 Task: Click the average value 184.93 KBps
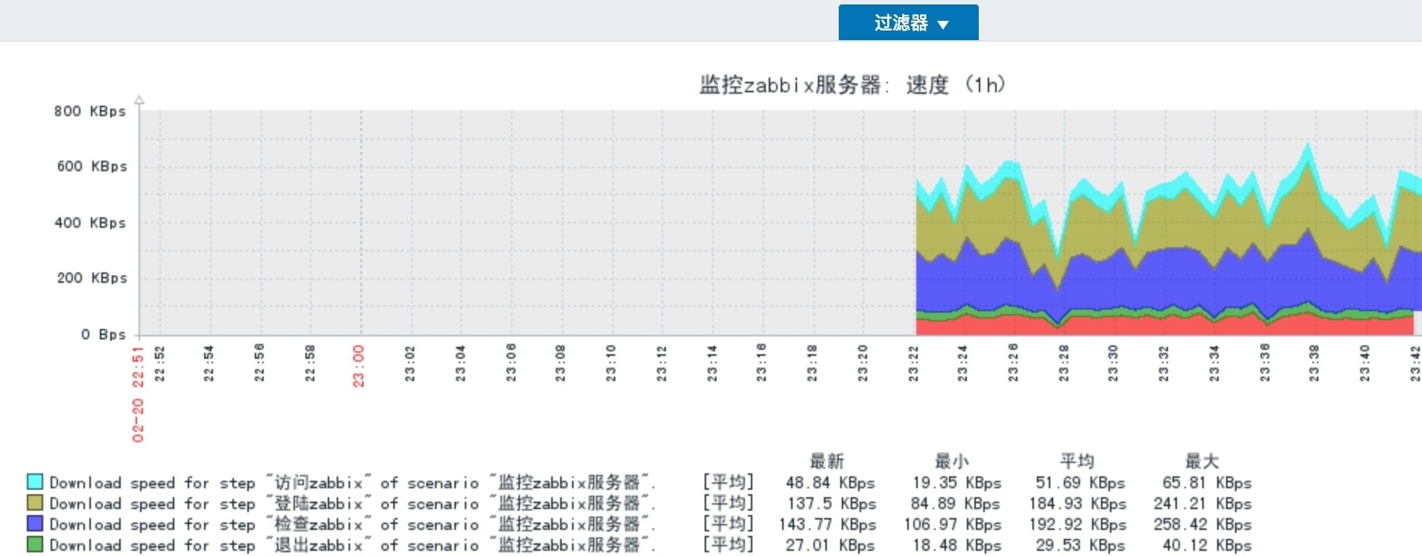tap(1078, 504)
